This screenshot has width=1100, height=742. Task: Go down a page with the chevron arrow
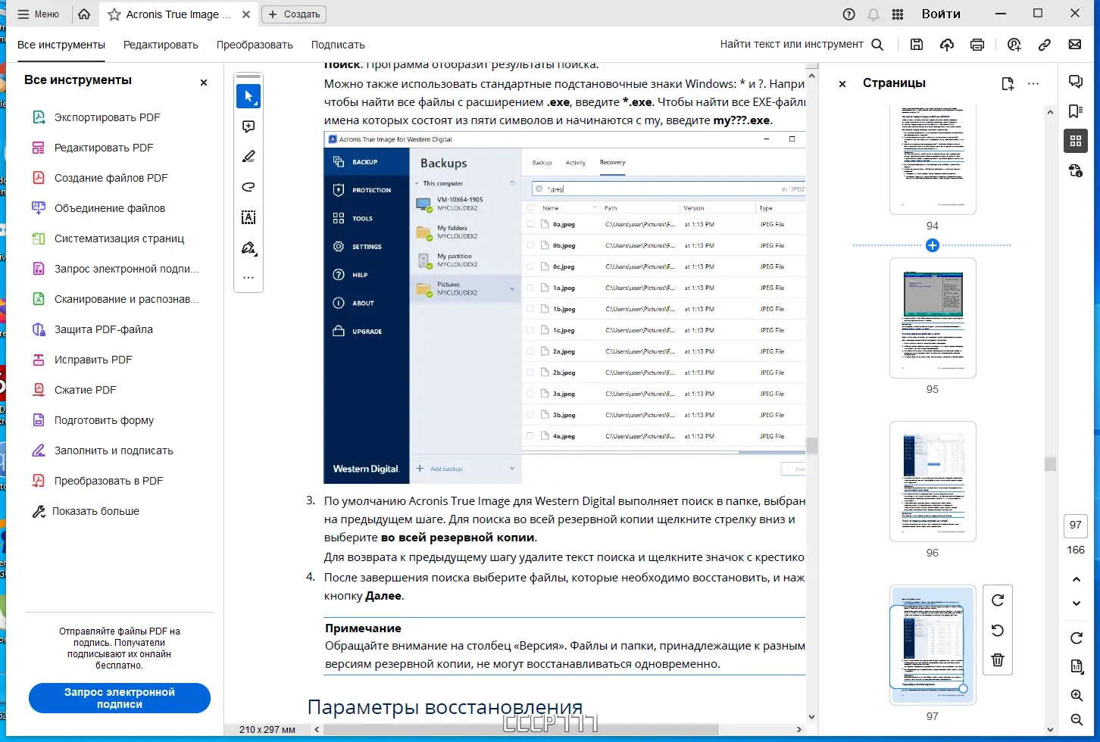1076,603
